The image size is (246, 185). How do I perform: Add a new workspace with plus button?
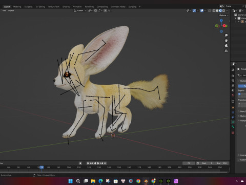click(139, 7)
